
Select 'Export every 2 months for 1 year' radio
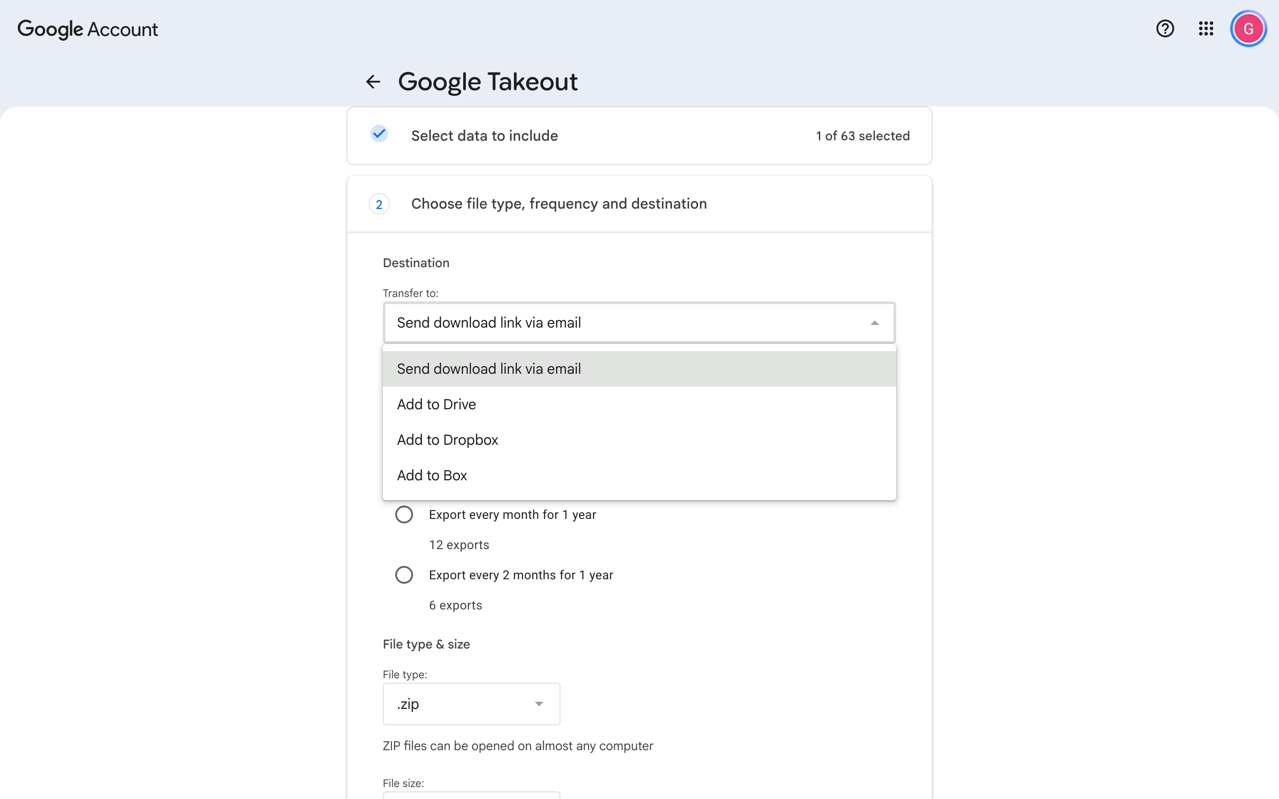[x=404, y=574]
